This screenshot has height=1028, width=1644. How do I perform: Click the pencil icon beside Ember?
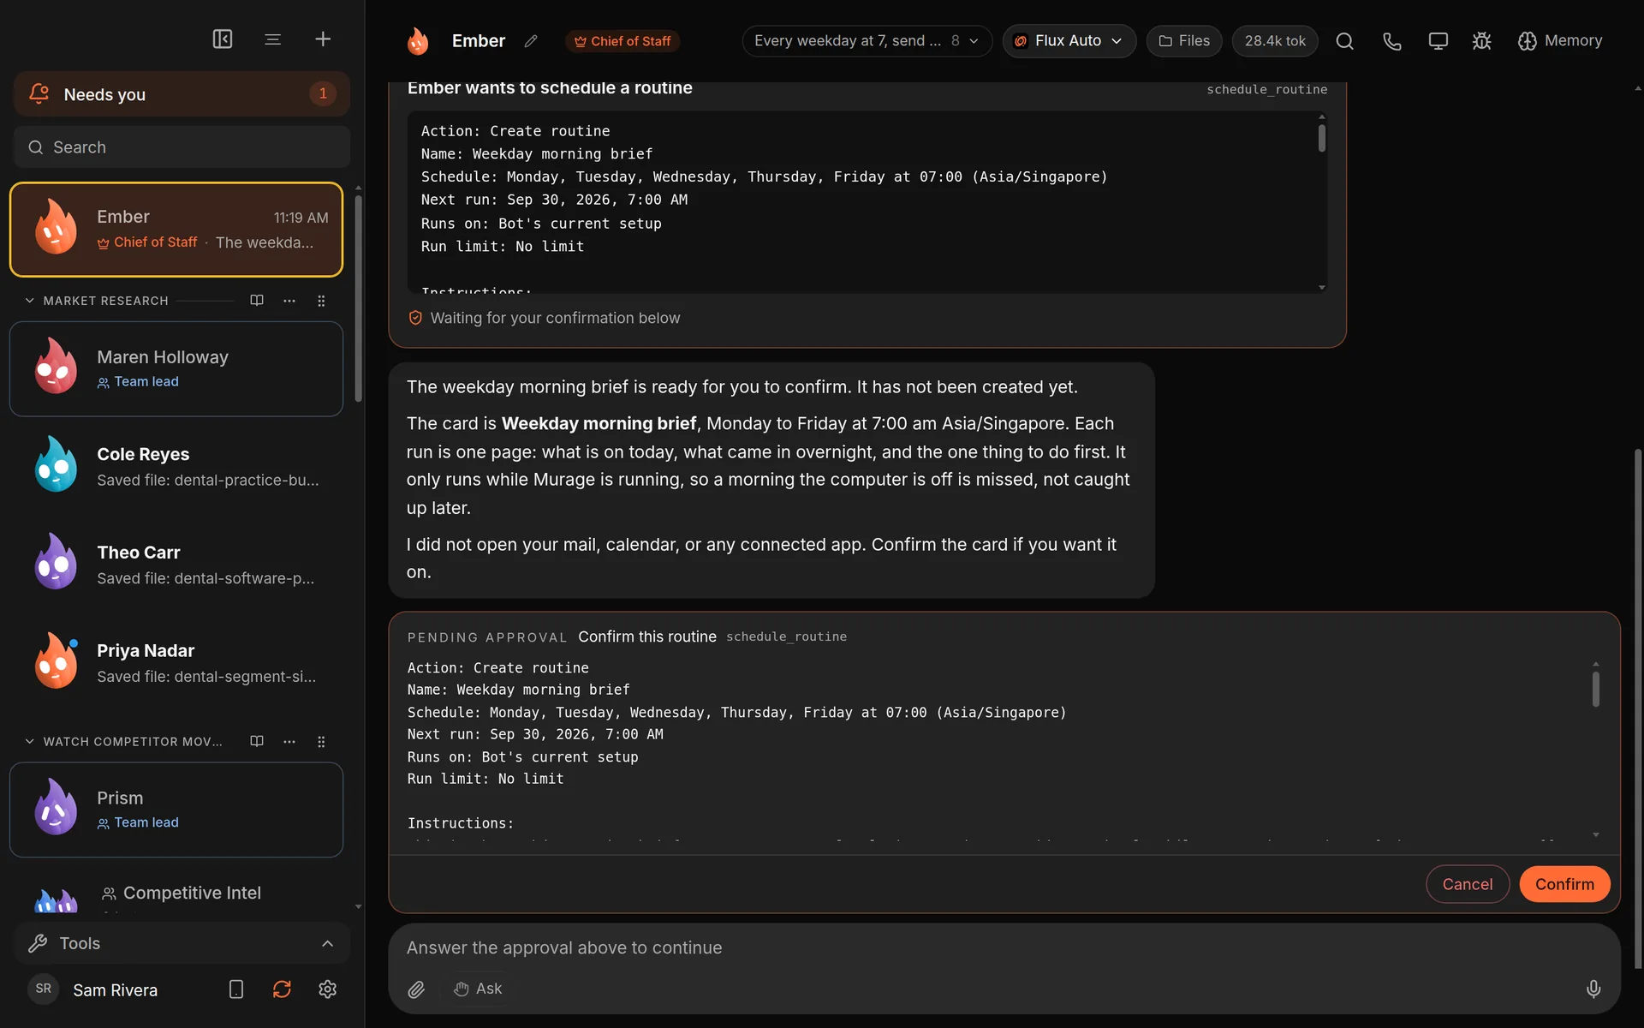531,41
